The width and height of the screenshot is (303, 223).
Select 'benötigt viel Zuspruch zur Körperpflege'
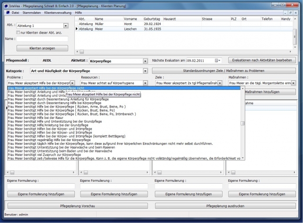click(124, 155)
